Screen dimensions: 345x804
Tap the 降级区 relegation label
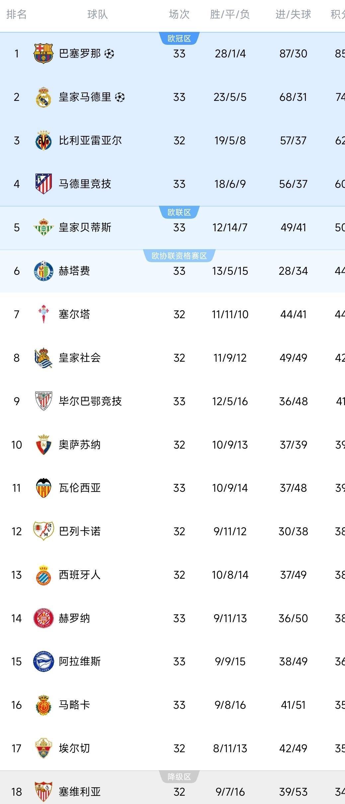click(x=179, y=777)
